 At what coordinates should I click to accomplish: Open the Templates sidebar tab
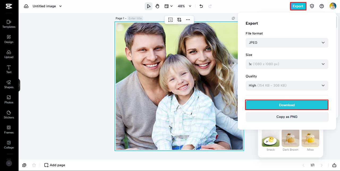(x=9, y=24)
